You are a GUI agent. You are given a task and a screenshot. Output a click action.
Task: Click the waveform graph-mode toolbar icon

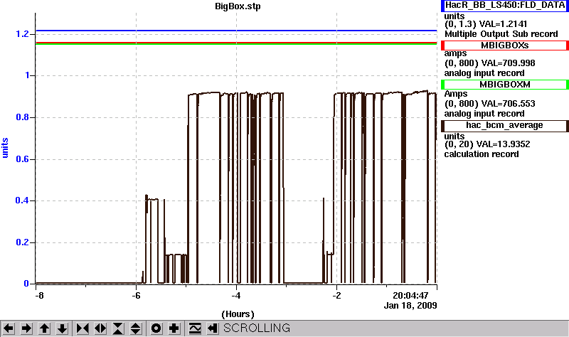pyautogui.click(x=195, y=328)
